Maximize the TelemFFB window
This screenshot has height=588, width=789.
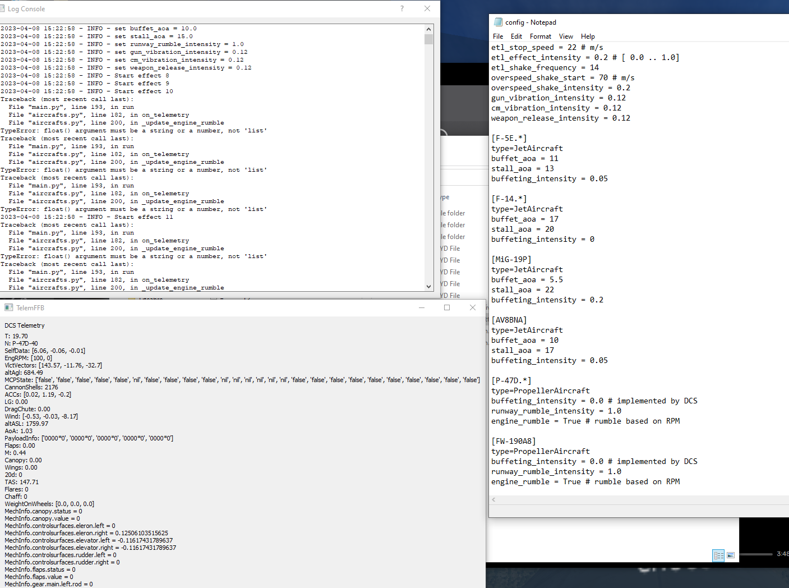coord(447,307)
